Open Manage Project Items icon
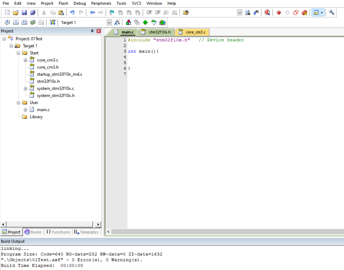The height and width of the screenshot is (270, 344). (x=128, y=22)
